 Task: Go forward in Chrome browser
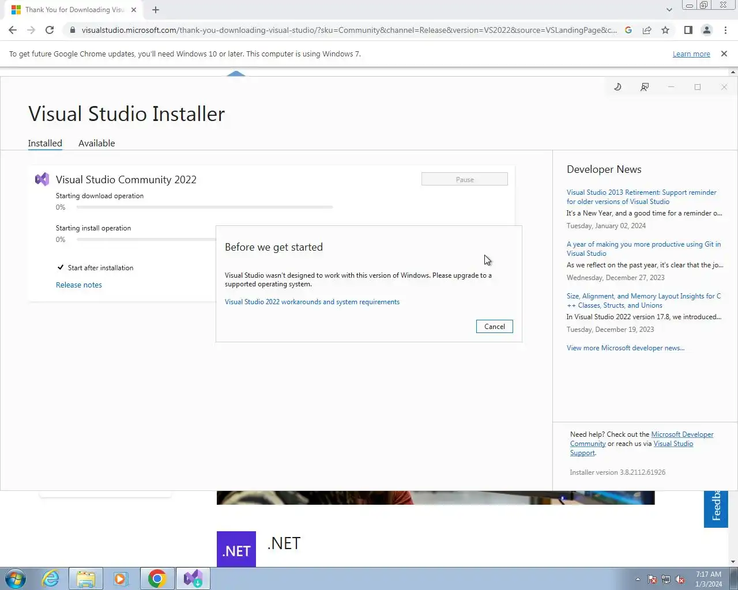tap(31, 30)
